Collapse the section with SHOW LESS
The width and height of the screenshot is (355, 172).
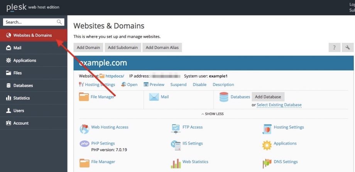click(212, 114)
